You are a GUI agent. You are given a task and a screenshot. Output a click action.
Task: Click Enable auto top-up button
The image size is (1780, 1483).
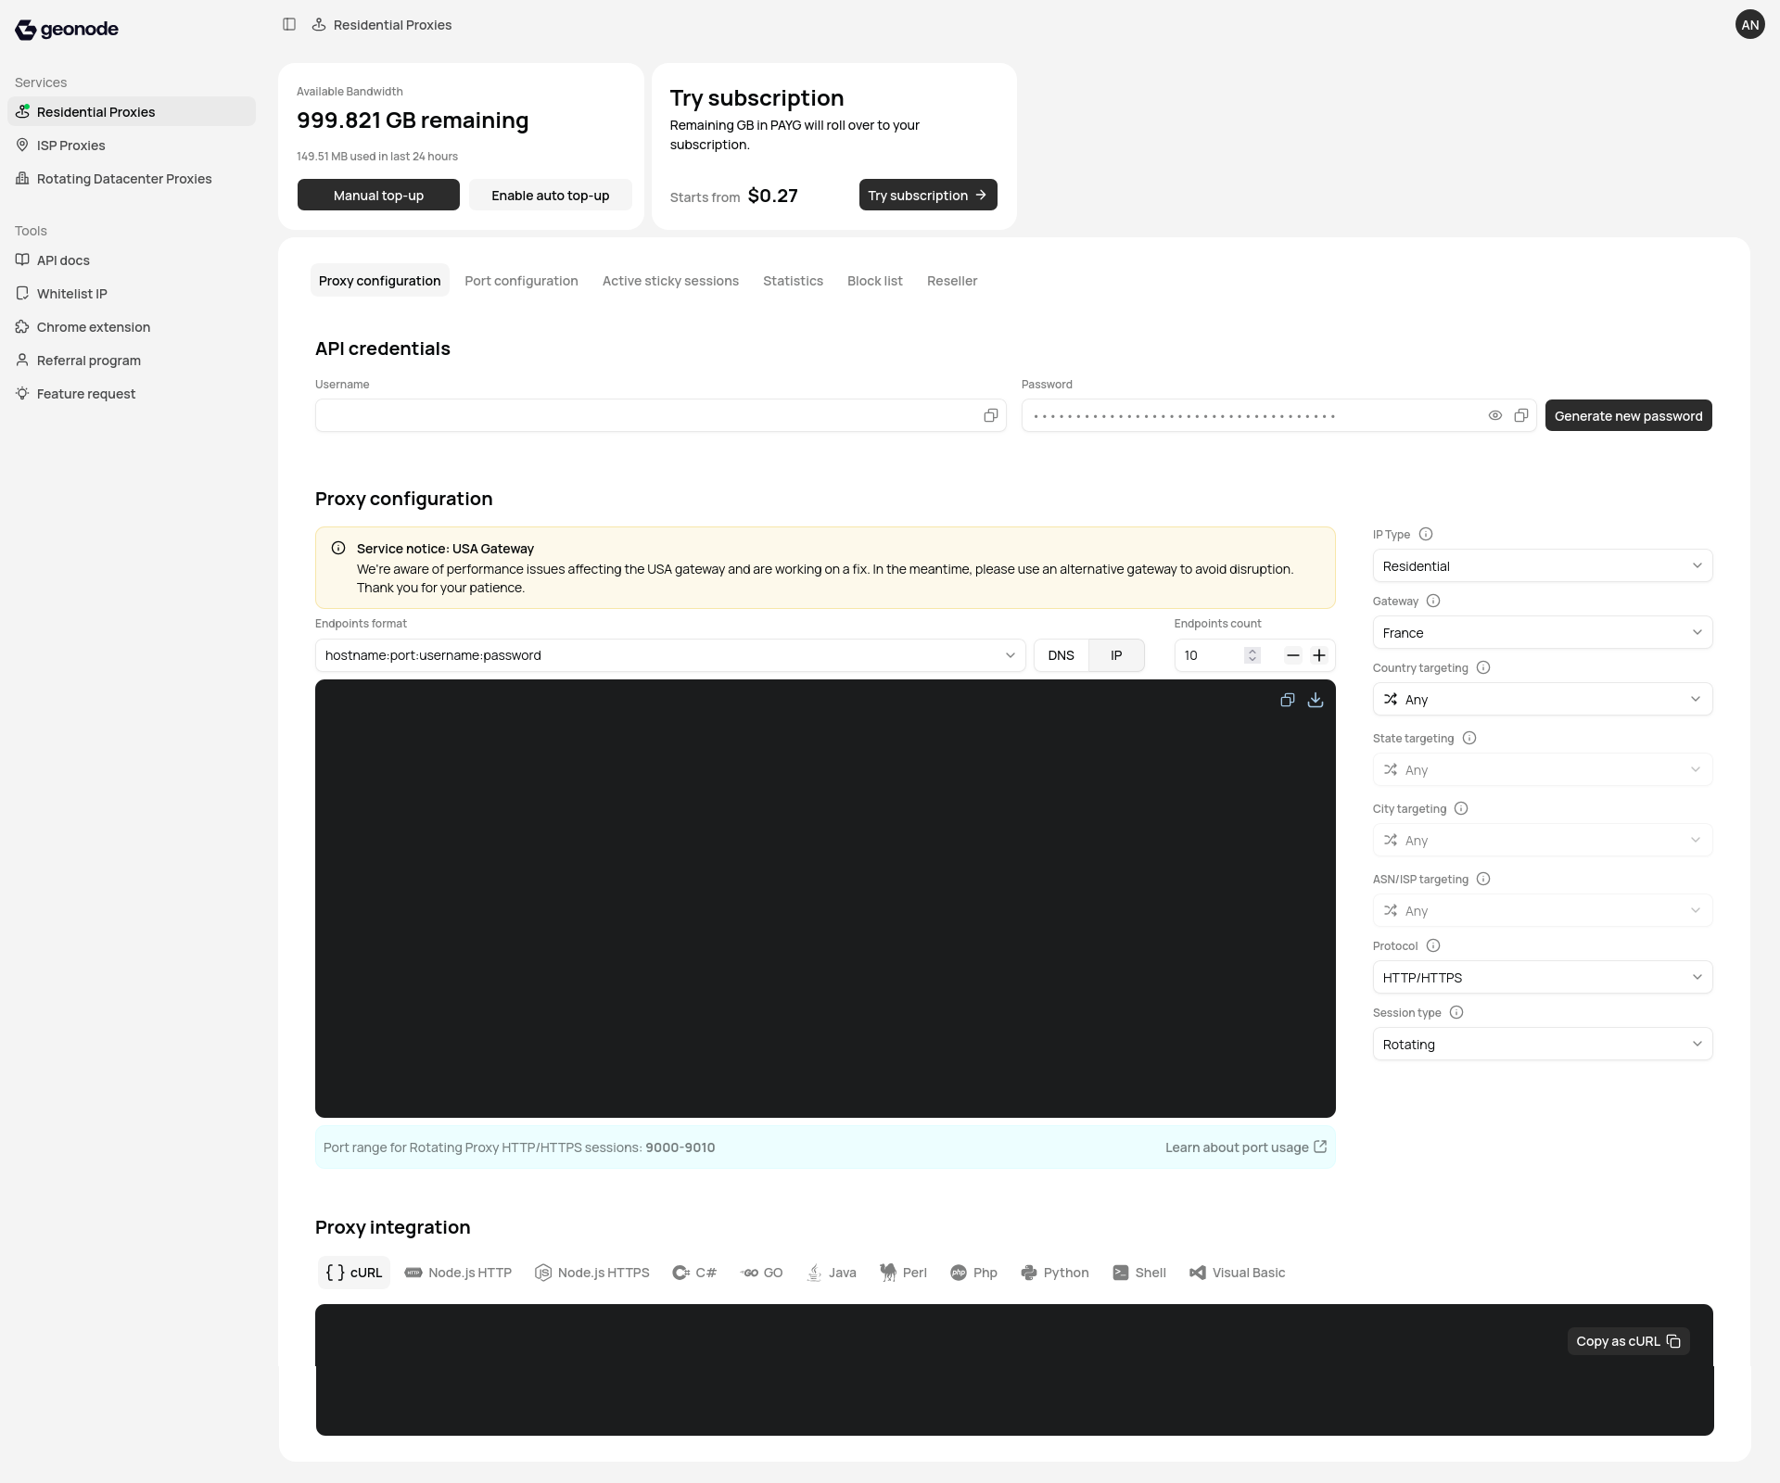coord(551,195)
